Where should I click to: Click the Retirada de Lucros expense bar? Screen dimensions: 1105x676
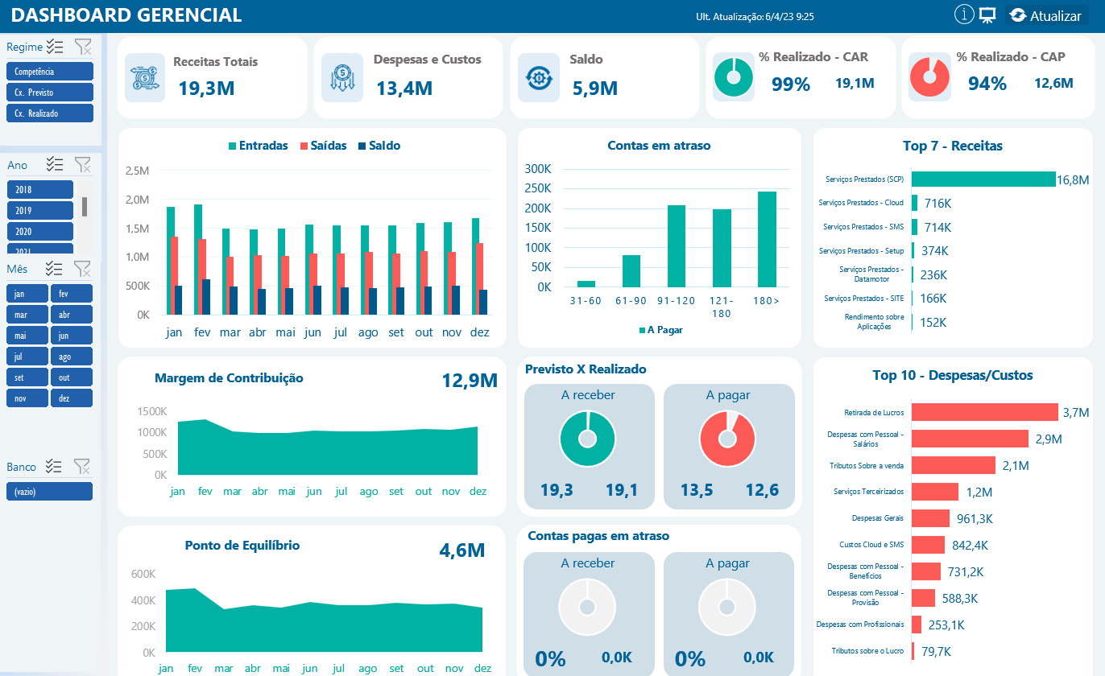(985, 412)
